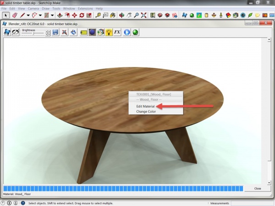The width and height of the screenshot is (275, 206).
Task: Expand the shape tool dropdown arrow
Action: click(53, 15)
